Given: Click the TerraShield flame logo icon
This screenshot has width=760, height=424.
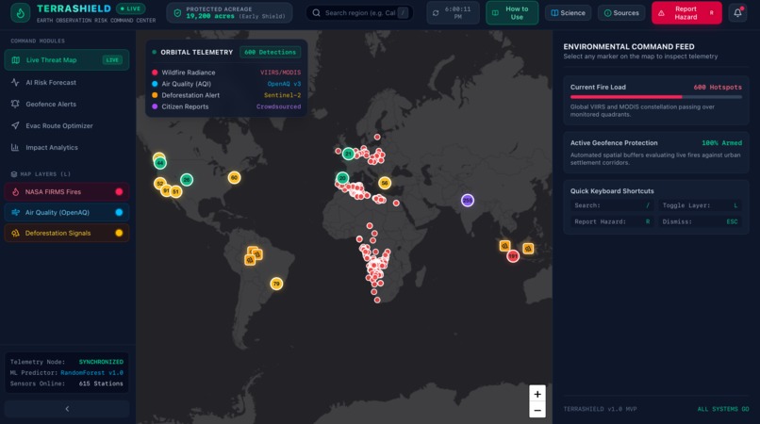Looking at the screenshot, I should tap(21, 13).
